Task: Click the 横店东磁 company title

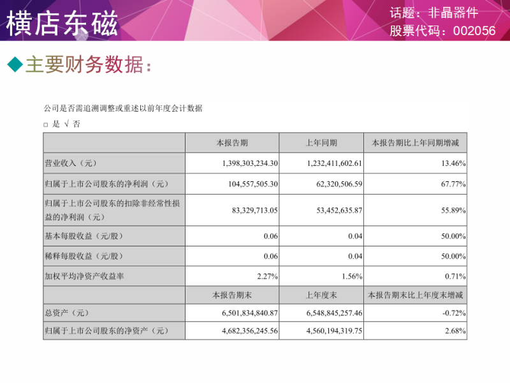Action: (x=62, y=23)
